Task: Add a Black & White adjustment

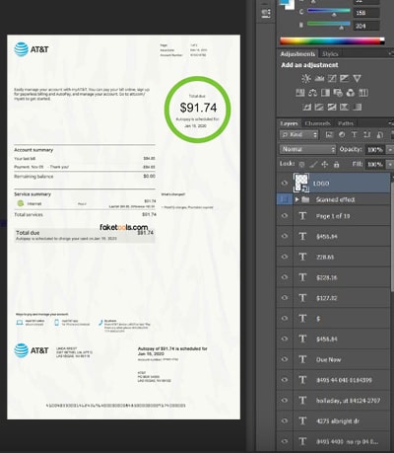Action: [325, 93]
